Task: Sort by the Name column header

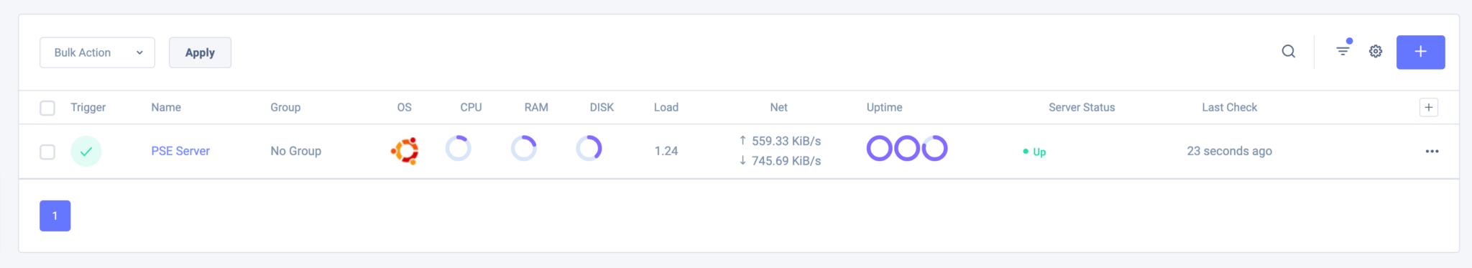Action: 166,107
